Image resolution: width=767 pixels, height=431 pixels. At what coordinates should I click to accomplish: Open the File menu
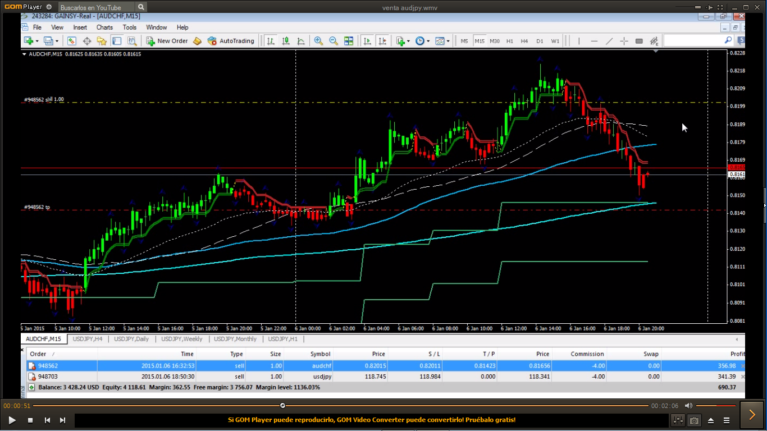click(37, 27)
